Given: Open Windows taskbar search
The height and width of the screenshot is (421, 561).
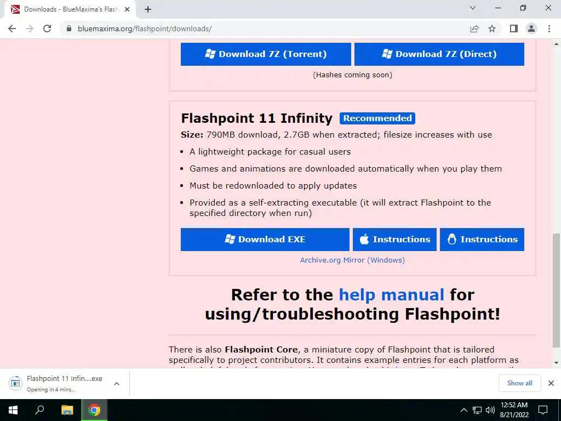Looking at the screenshot, I should (39, 410).
